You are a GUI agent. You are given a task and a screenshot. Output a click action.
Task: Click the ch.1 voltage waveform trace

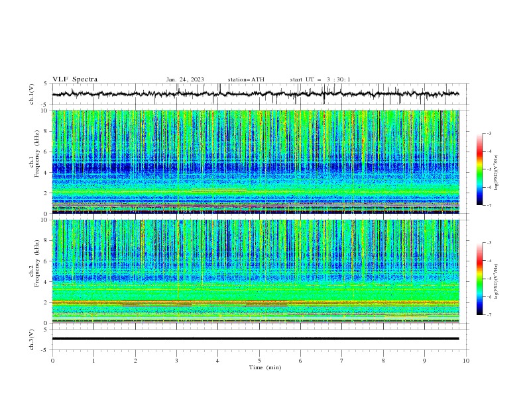point(255,94)
